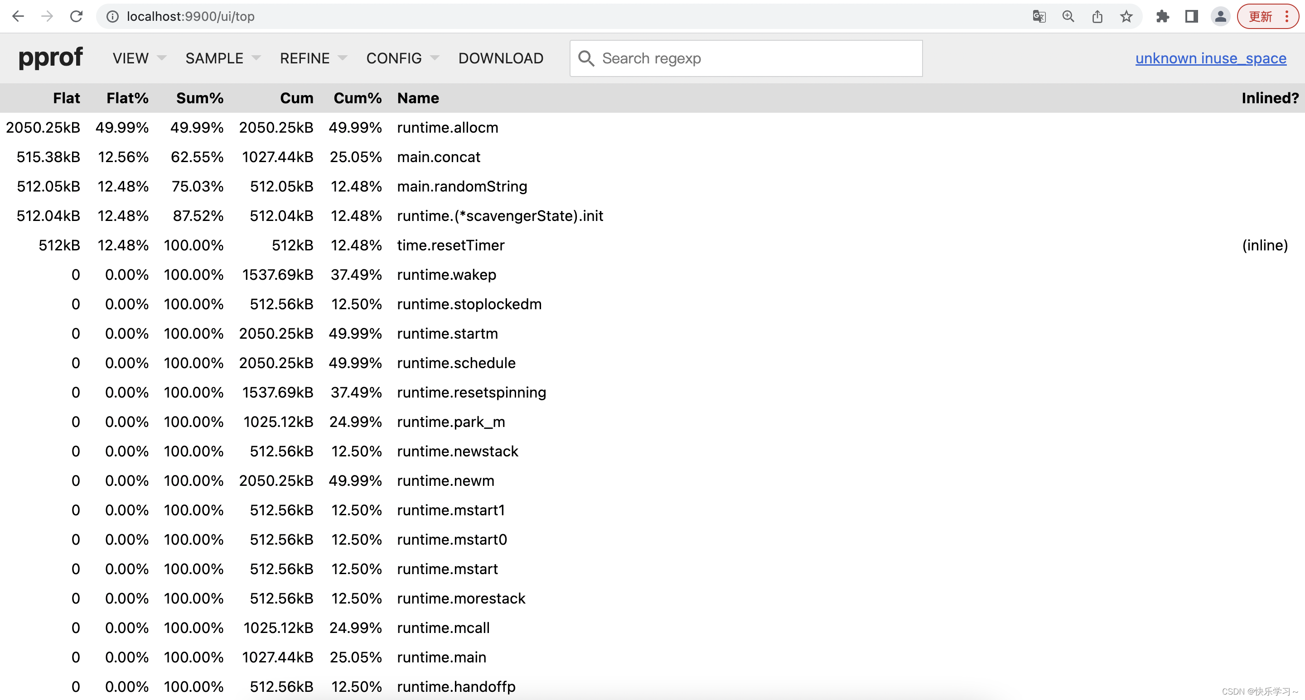1305x700 pixels.
Task: Open the unknown inuse_space link
Action: pyautogui.click(x=1210, y=58)
